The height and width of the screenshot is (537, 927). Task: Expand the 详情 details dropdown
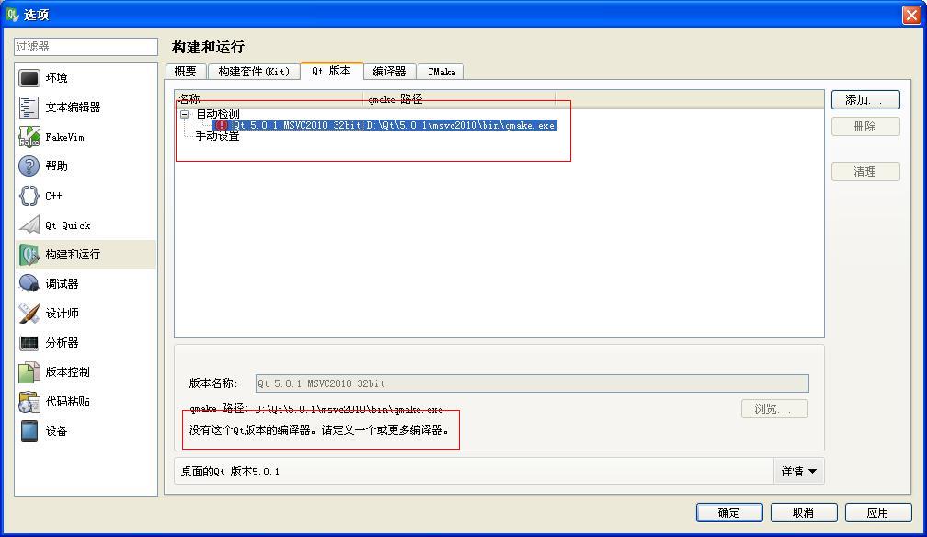[x=798, y=472]
